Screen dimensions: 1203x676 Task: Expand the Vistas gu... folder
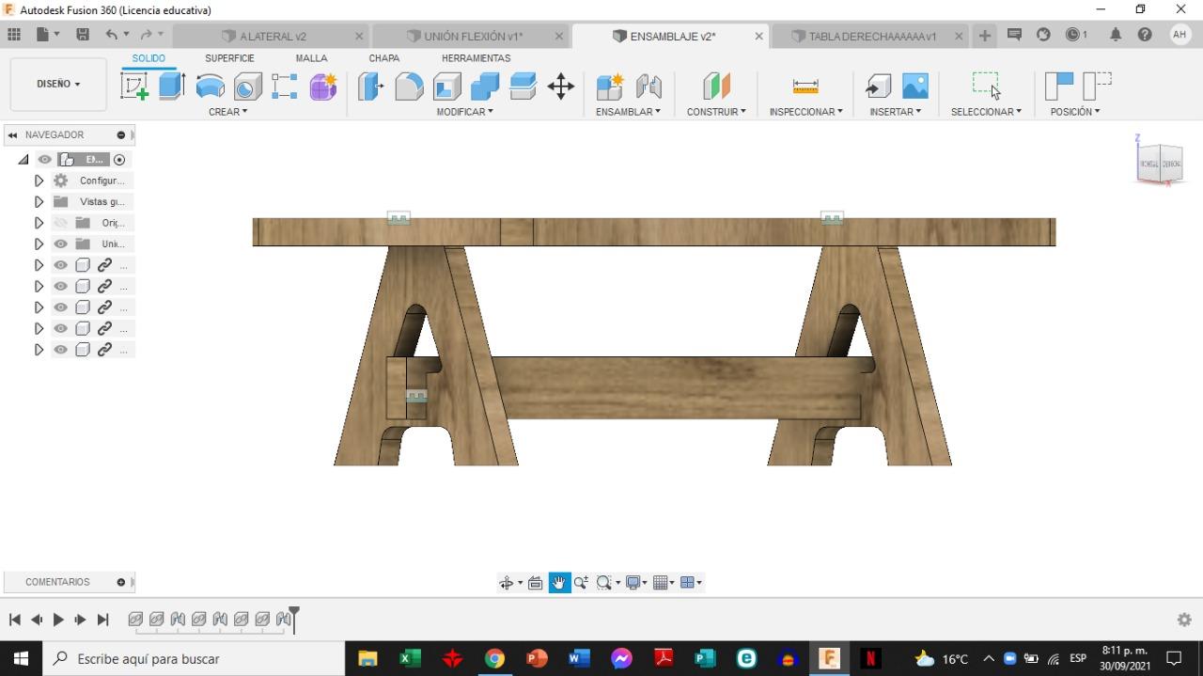click(39, 201)
